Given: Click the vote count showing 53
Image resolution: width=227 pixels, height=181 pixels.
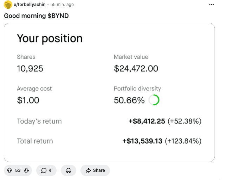Looking at the screenshot, I should coord(18,170).
